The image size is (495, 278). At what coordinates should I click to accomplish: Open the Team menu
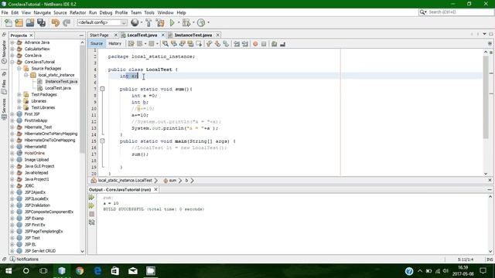click(x=136, y=12)
